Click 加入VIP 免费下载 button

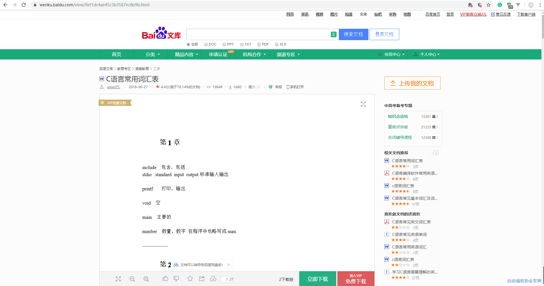pos(356,279)
